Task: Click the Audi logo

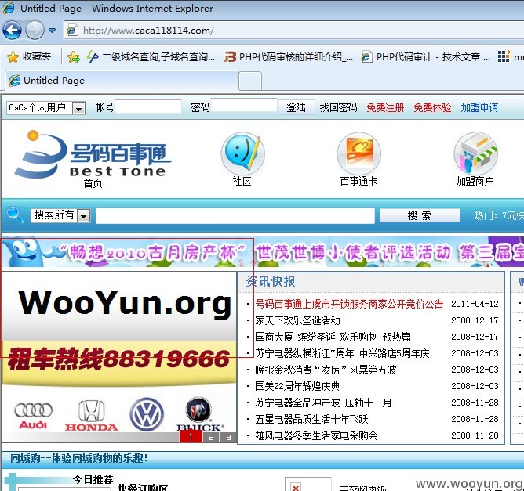Action: [x=33, y=415]
